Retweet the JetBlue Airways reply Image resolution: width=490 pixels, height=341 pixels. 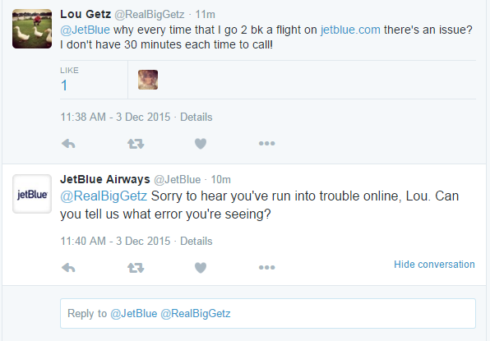(136, 268)
